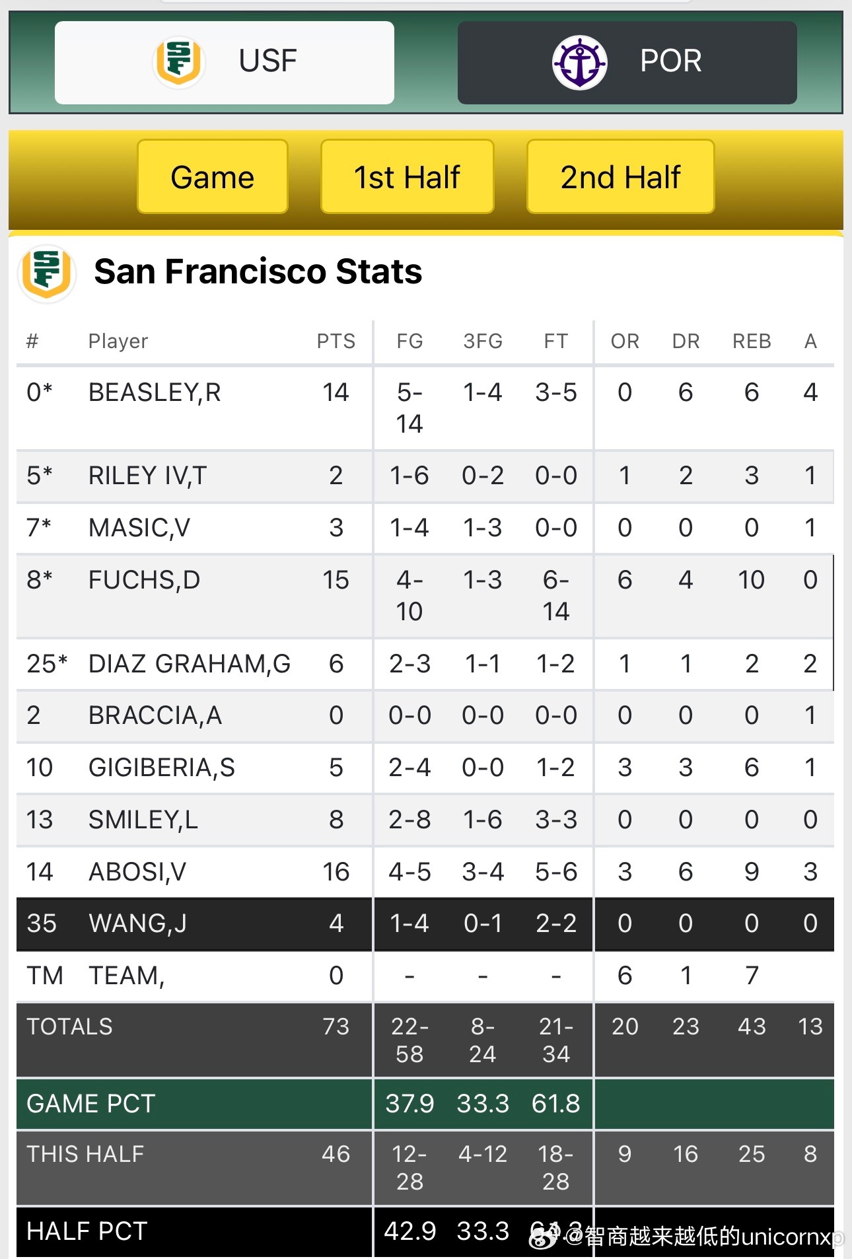Click the San Francisco Stats header logo
The image size is (852, 1259).
point(47,273)
